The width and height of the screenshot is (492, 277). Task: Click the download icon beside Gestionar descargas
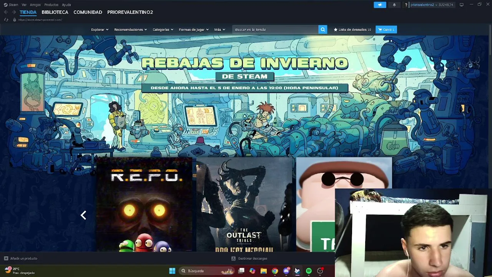233,259
